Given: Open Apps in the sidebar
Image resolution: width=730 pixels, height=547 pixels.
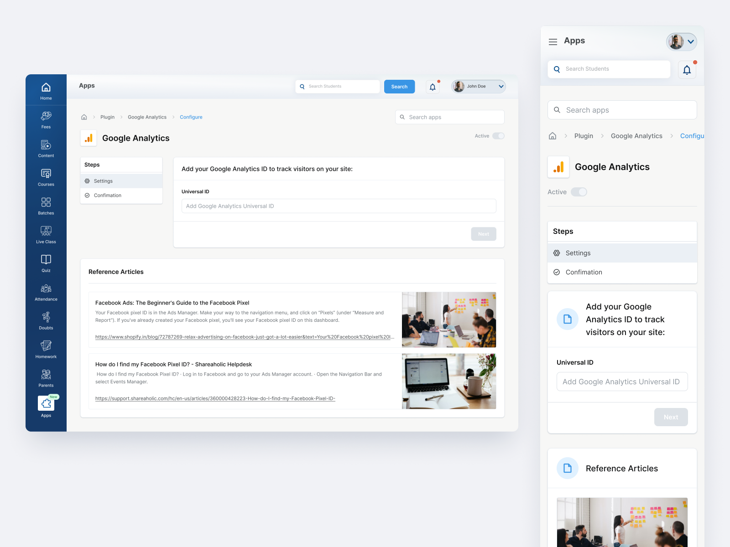Looking at the screenshot, I should tap(46, 407).
